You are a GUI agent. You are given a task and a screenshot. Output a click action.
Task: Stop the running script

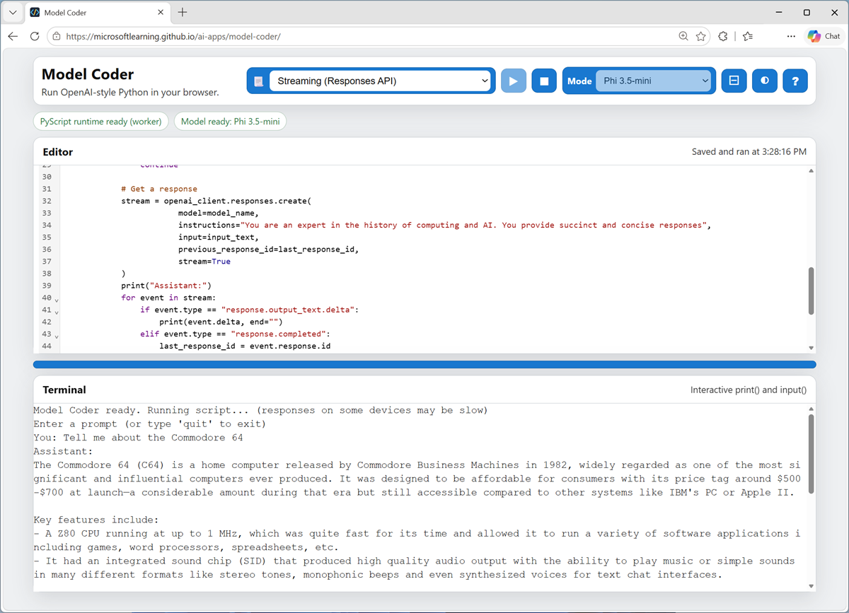coord(544,81)
